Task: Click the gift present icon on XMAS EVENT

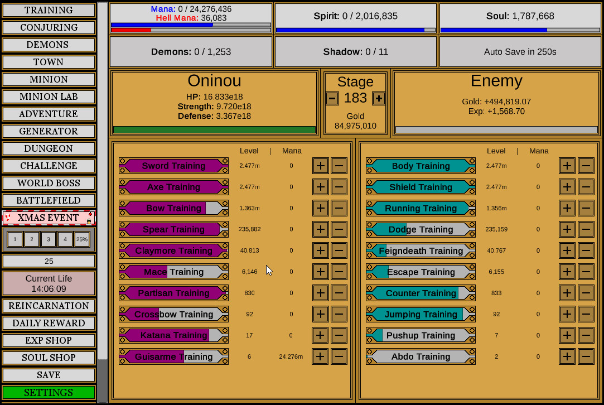Action: 89,221
